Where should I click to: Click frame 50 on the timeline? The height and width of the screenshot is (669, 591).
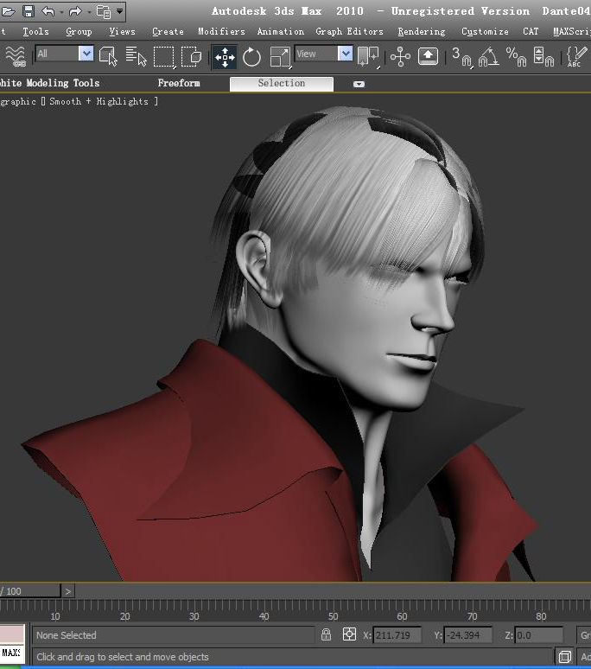[333, 616]
